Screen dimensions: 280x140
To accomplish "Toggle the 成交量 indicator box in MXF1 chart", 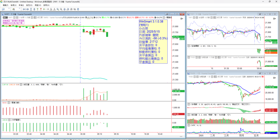I will point(21,84).
